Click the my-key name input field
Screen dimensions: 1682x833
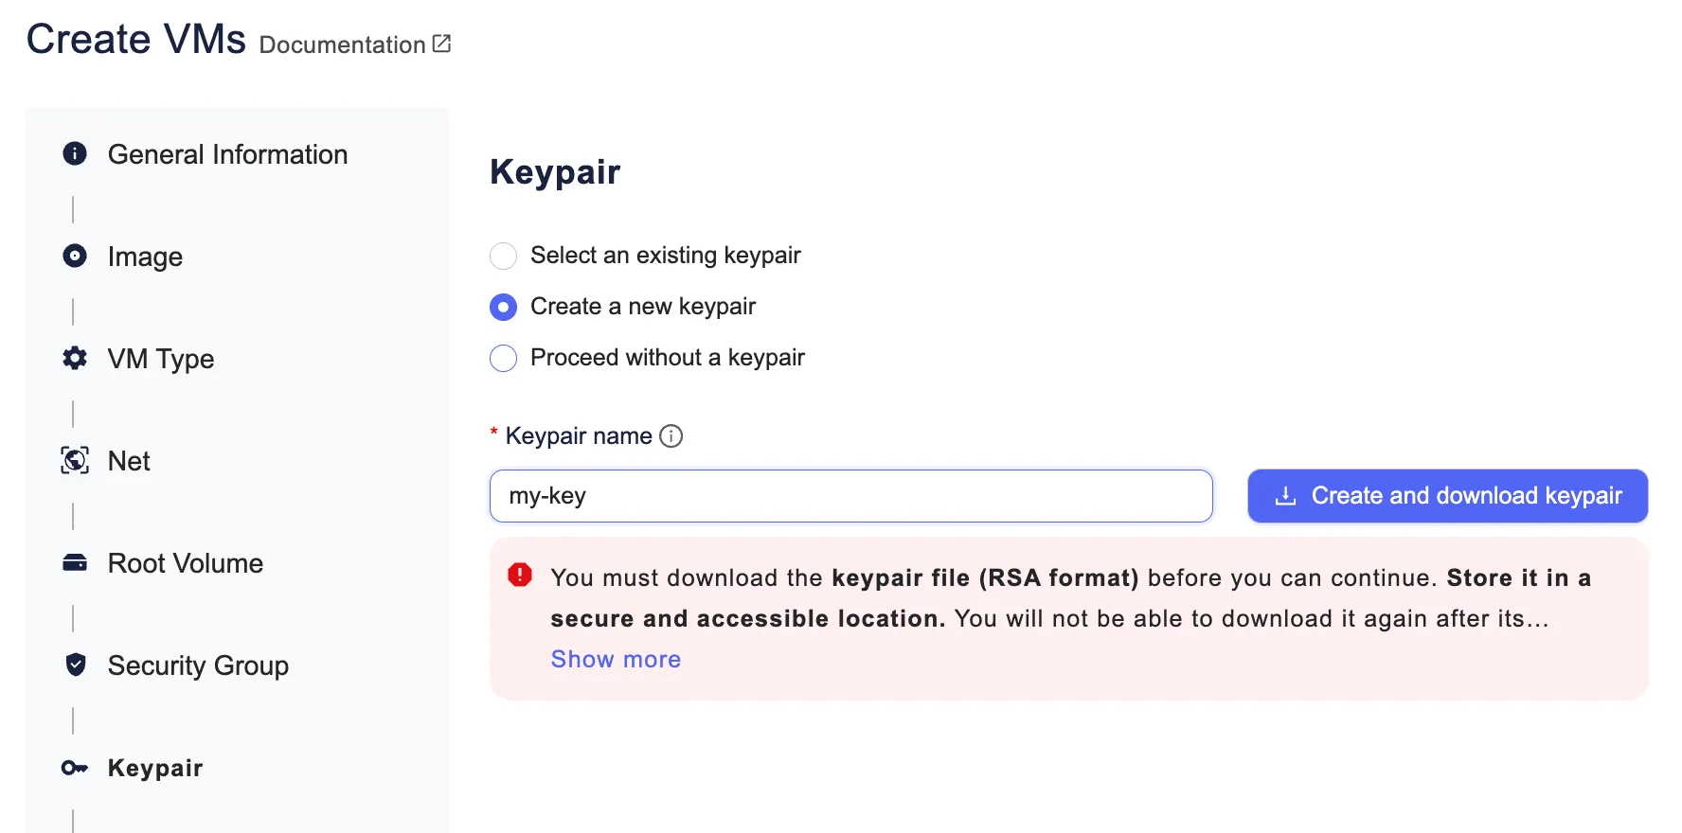[850, 495]
